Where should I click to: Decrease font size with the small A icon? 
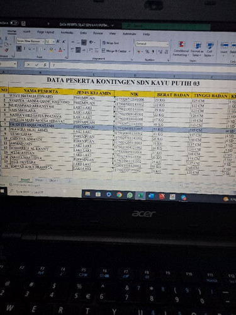pos(64,42)
